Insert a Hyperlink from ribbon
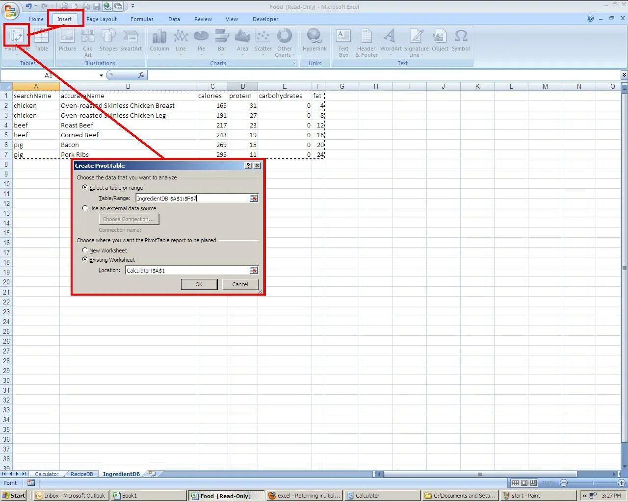Screen dimensions: 628x502 (x=314, y=40)
